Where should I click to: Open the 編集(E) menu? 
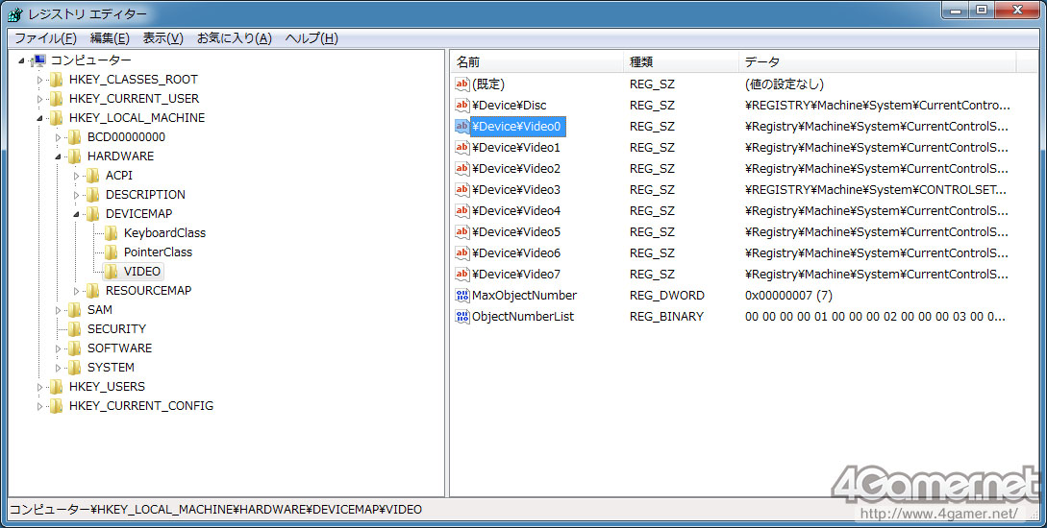pos(110,38)
